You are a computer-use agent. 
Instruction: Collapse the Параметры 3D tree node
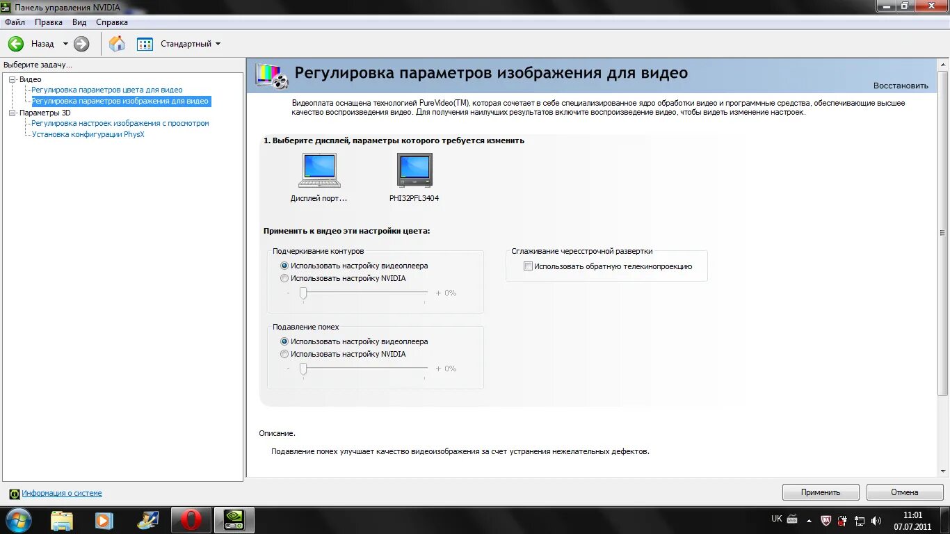pyautogui.click(x=12, y=113)
